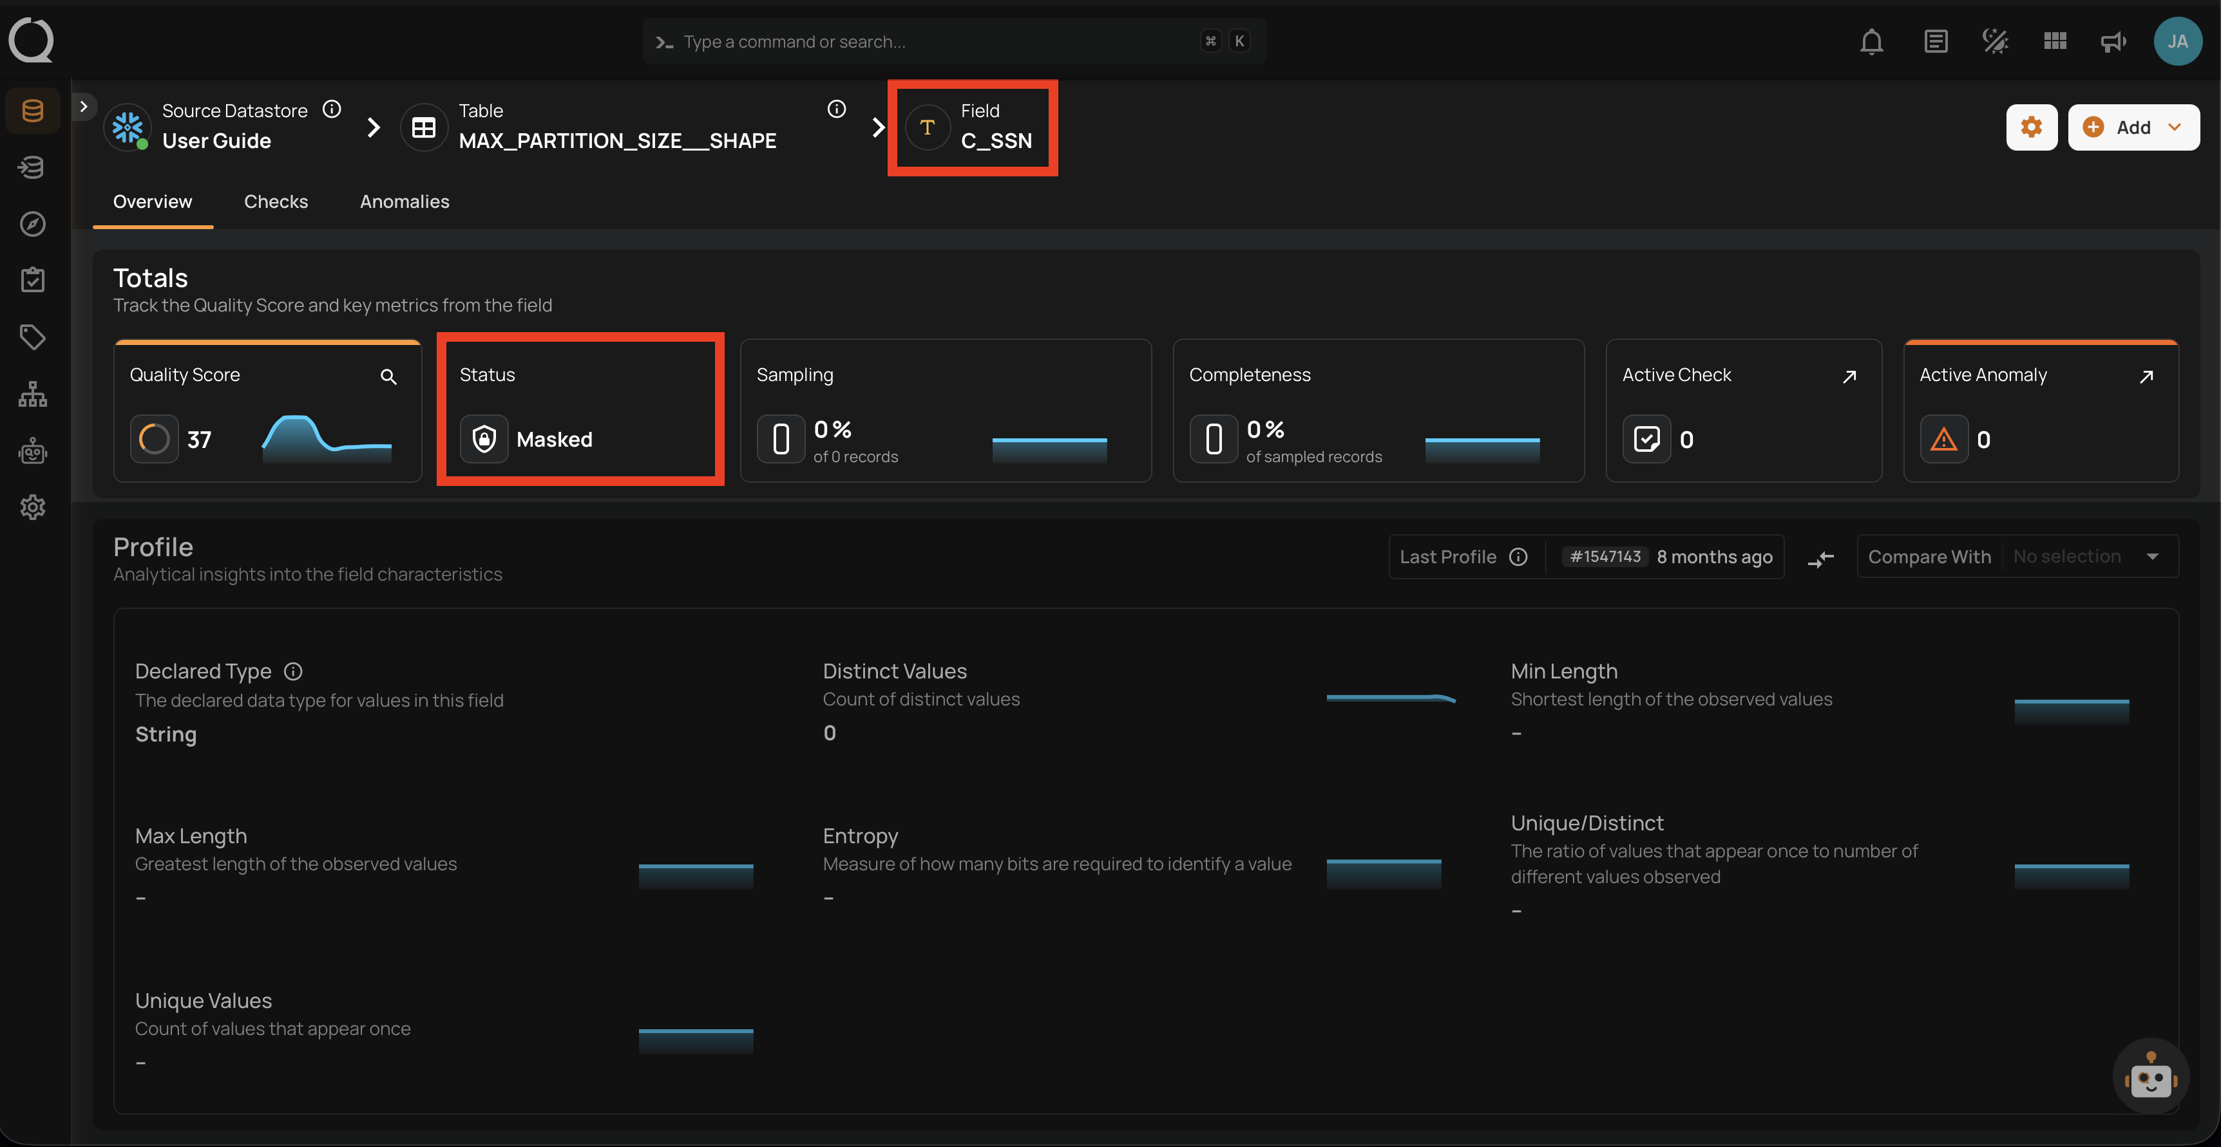
Task: Click the Quality Score magnifier icon
Action: pyautogui.click(x=388, y=377)
